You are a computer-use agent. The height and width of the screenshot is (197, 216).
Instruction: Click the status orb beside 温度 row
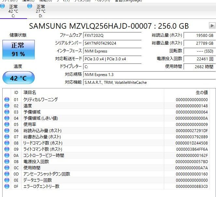(x=7, y=106)
